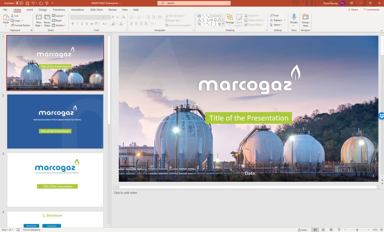Image resolution: width=384 pixels, height=232 pixels.
Task: Insert a New Slide
Action: [x=39, y=21]
